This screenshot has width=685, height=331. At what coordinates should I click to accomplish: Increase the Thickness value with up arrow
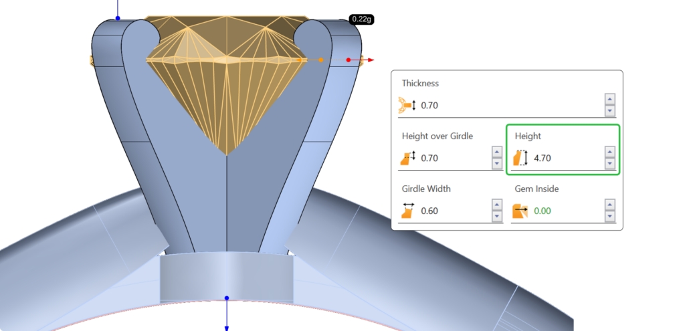click(x=609, y=100)
